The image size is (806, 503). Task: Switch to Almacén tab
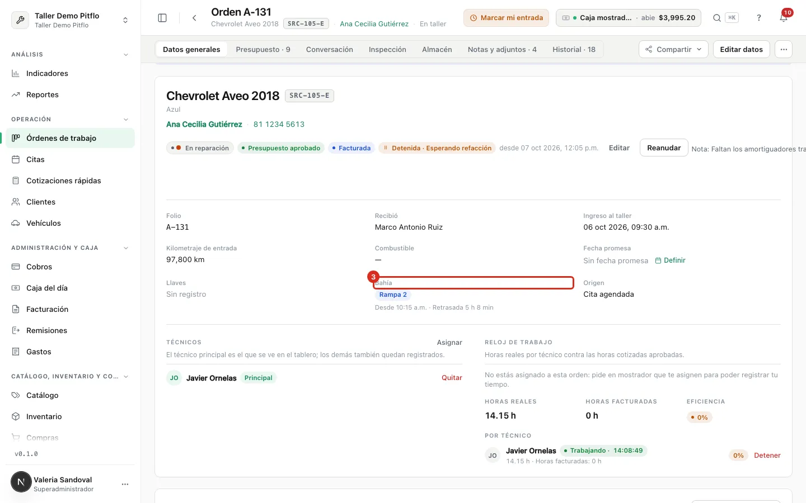[437, 49]
